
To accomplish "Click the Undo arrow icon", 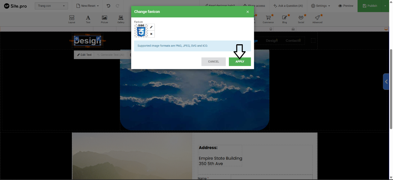I will [108, 6].
